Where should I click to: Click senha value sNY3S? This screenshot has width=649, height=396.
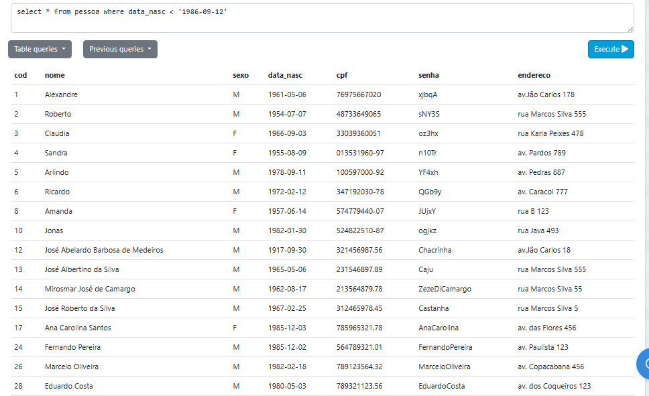coord(429,114)
